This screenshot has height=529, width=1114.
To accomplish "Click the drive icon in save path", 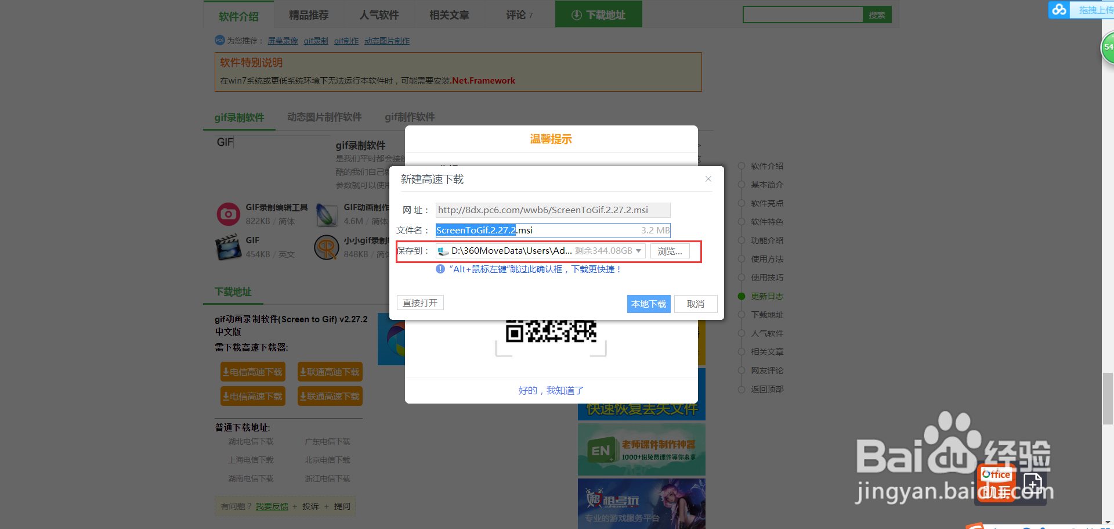I will coord(443,251).
